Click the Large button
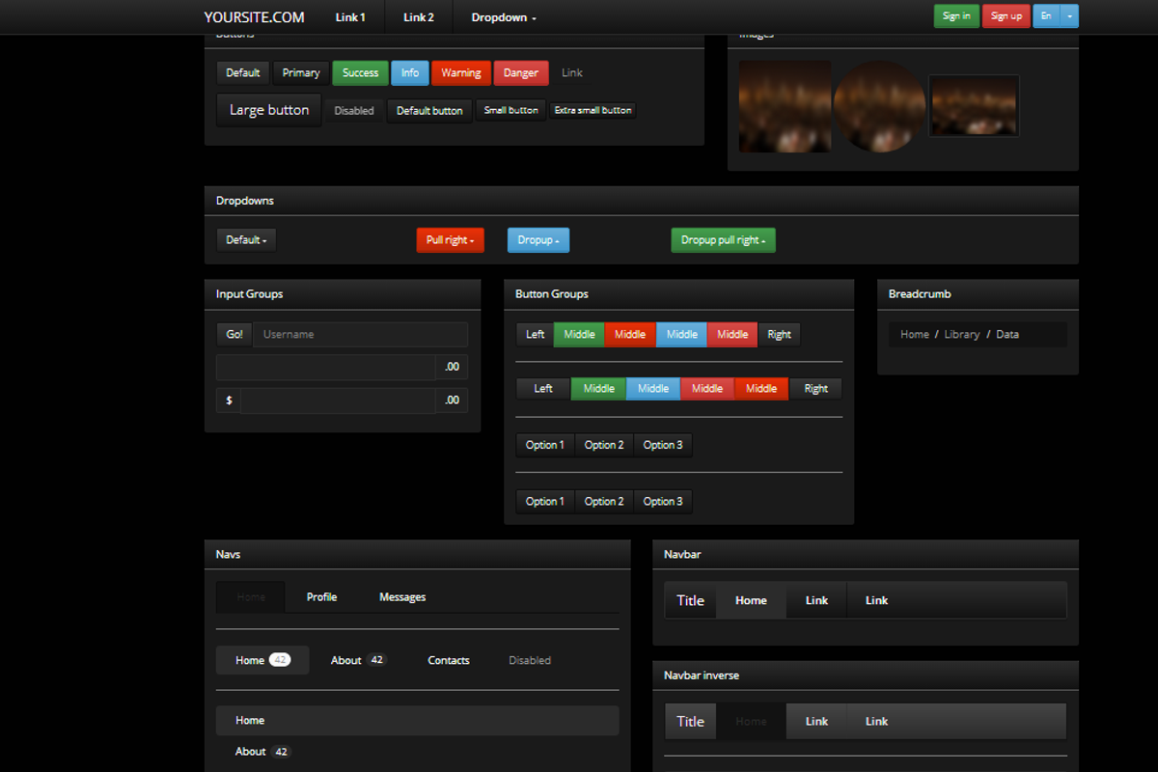Viewport: 1158px width, 772px height. click(268, 109)
